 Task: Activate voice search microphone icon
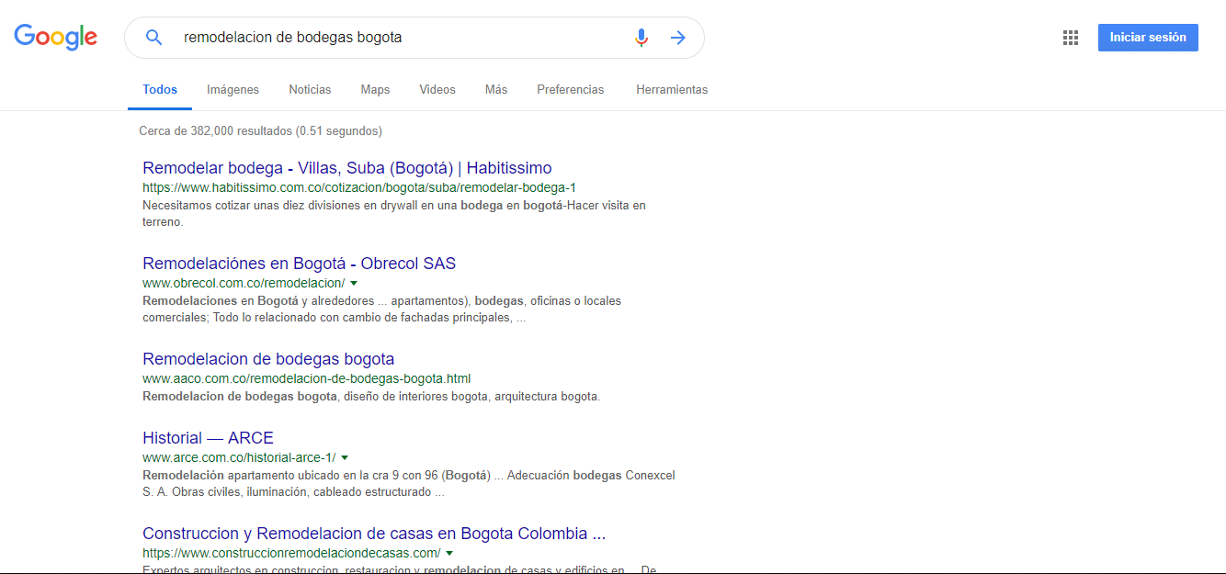point(641,38)
